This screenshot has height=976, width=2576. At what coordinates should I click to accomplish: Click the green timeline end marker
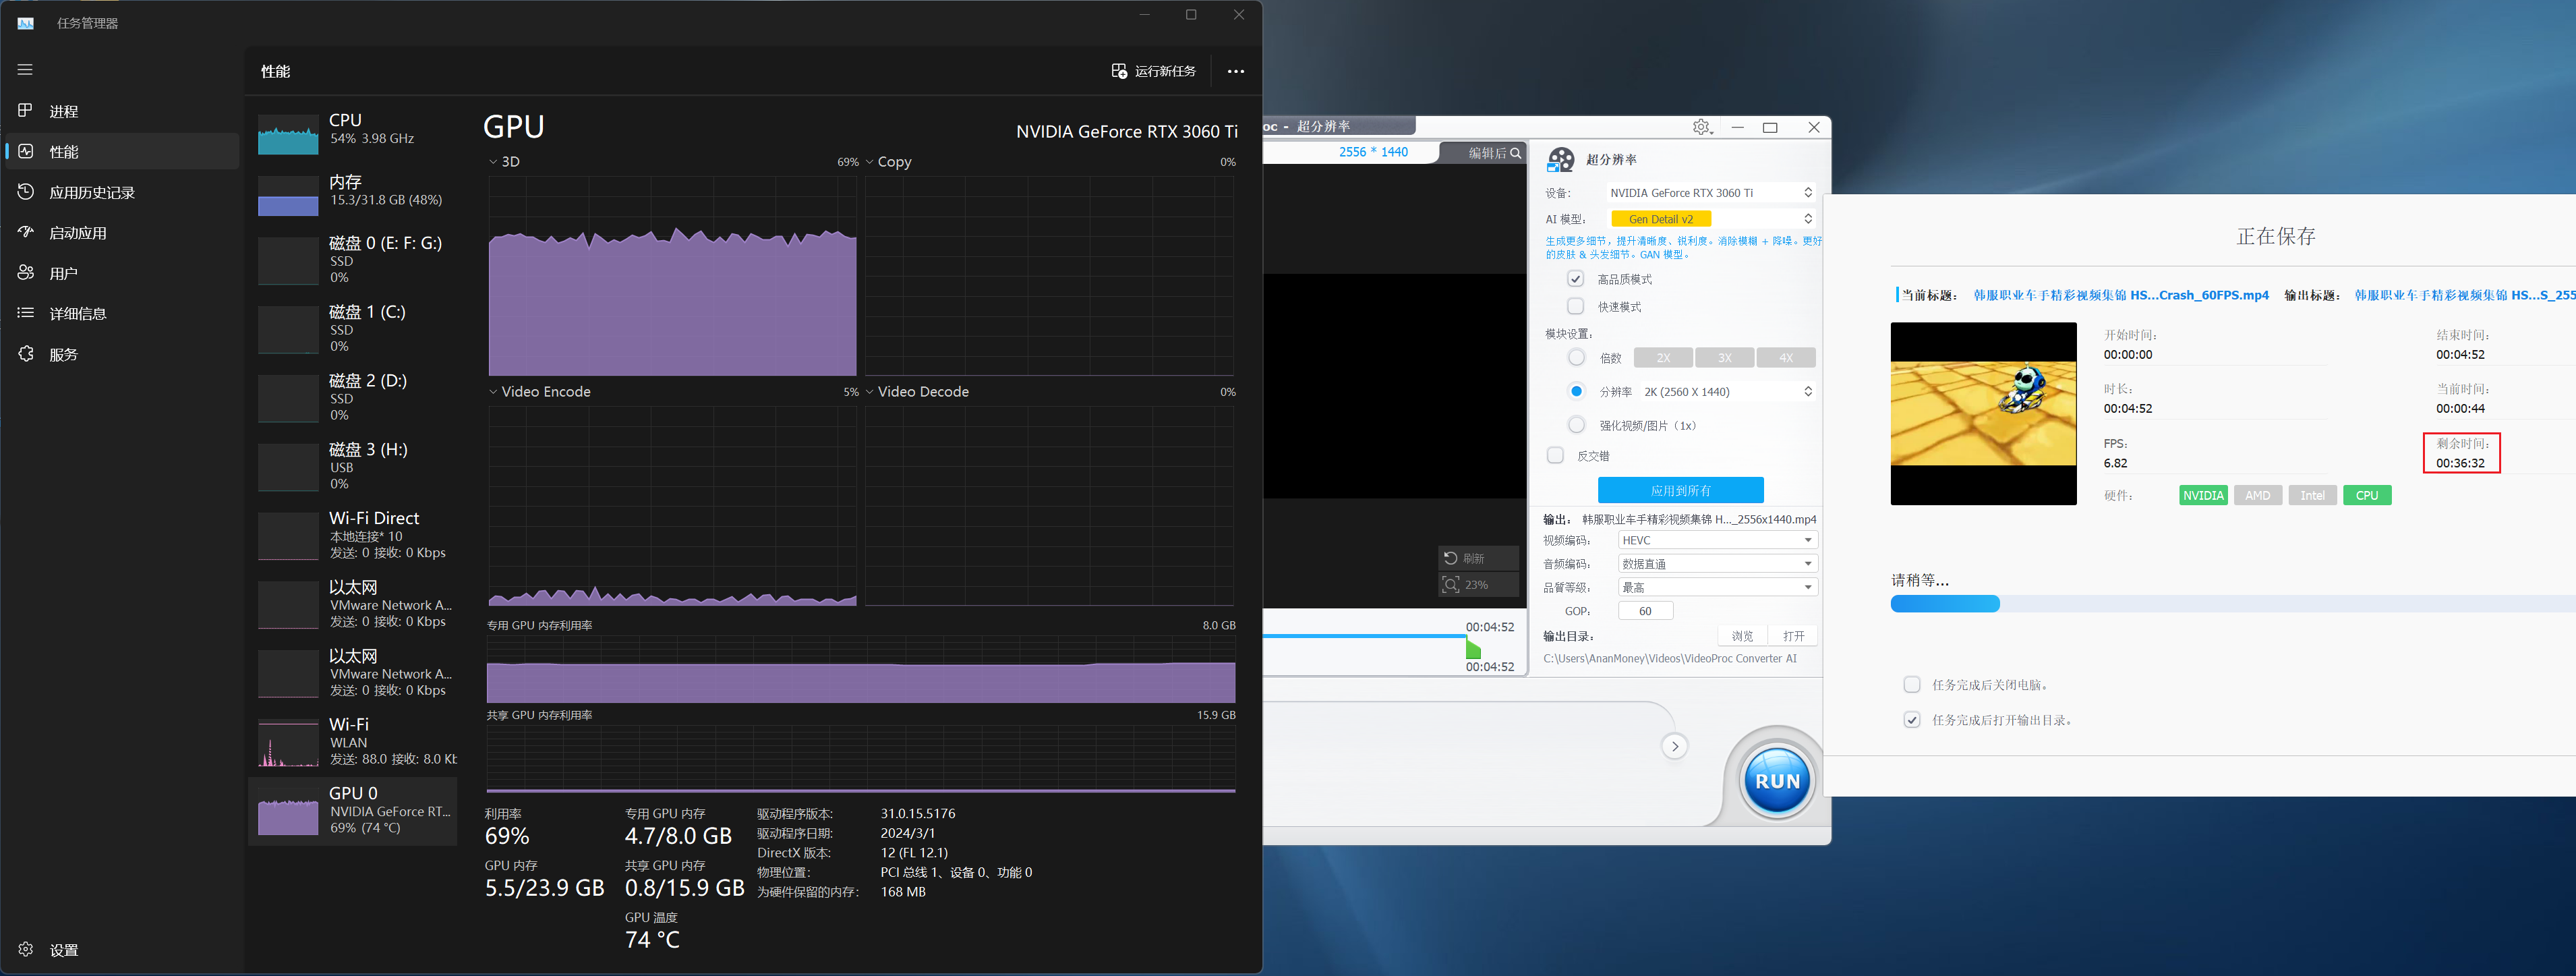(1473, 648)
